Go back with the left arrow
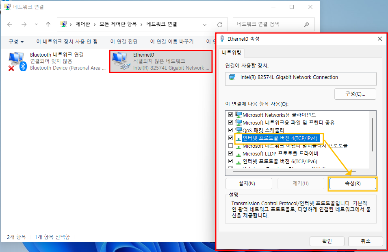The image size is (388, 252). coord(10,24)
